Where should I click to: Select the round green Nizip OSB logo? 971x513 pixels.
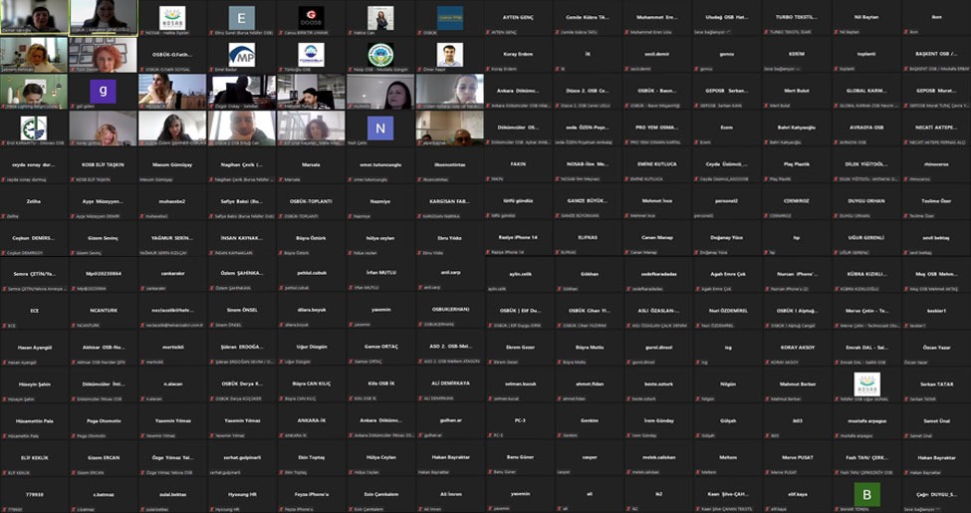380,55
